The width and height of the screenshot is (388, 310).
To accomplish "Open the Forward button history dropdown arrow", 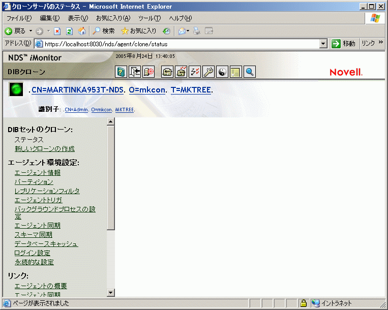I will pos(48,31).
